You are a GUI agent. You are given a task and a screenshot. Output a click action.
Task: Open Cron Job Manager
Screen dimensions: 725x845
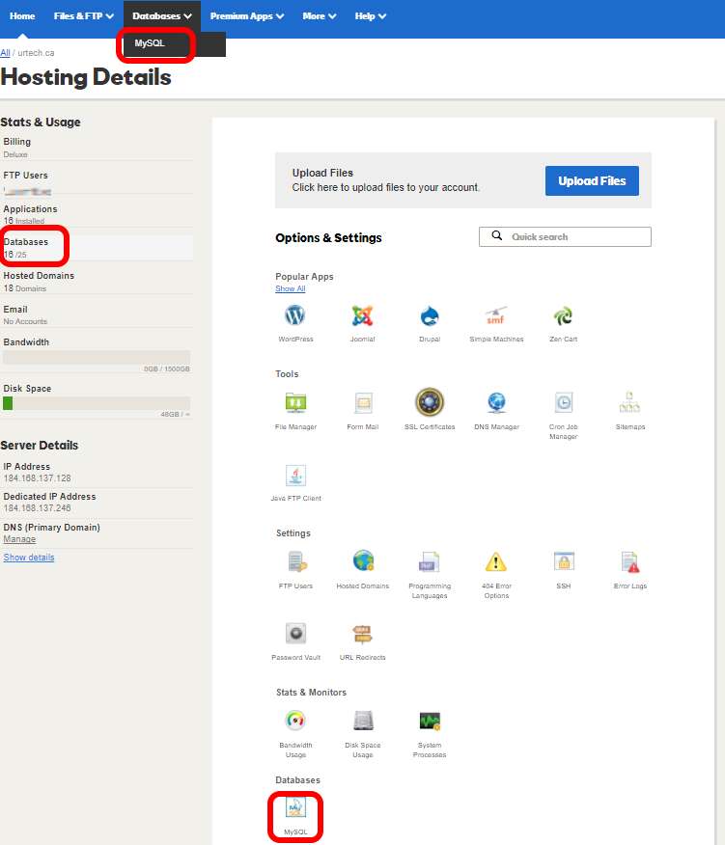tap(563, 403)
